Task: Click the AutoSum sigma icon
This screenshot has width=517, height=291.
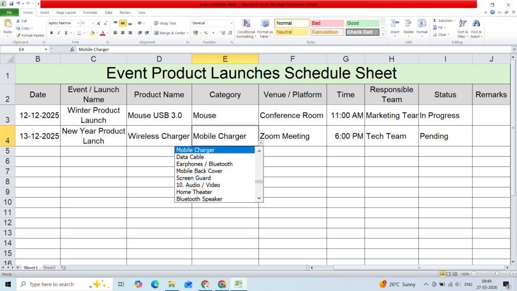Action: point(435,20)
